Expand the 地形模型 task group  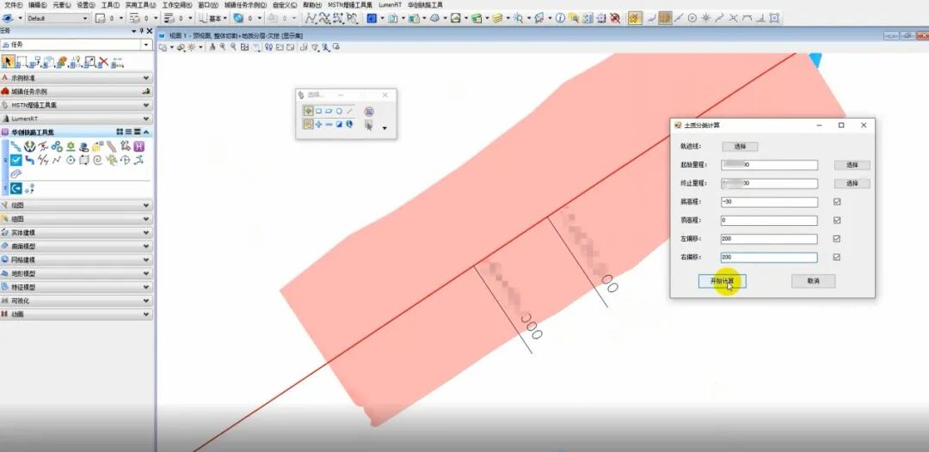[x=76, y=273]
